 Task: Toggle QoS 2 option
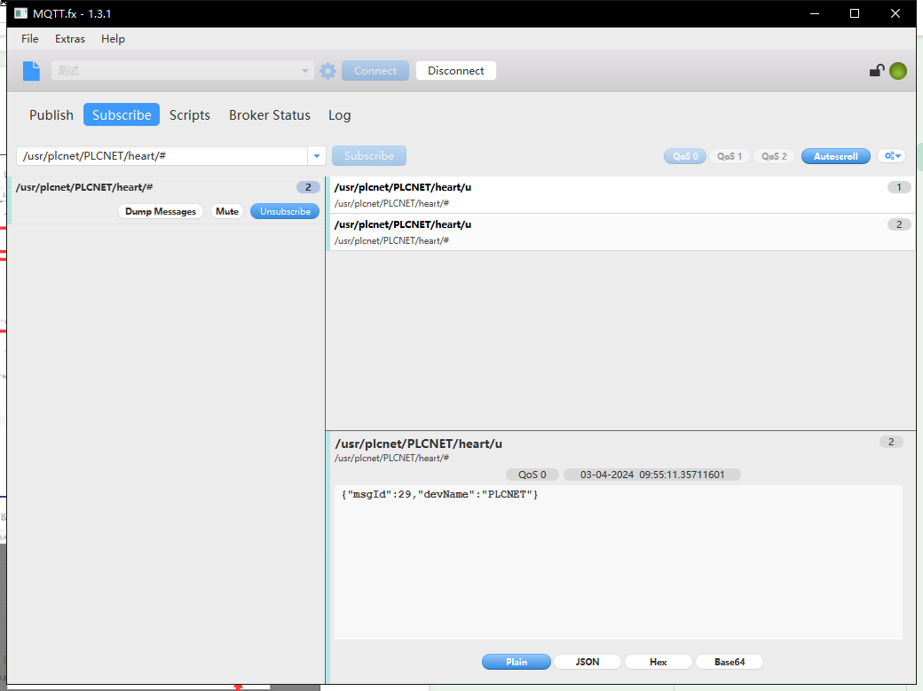tap(774, 156)
